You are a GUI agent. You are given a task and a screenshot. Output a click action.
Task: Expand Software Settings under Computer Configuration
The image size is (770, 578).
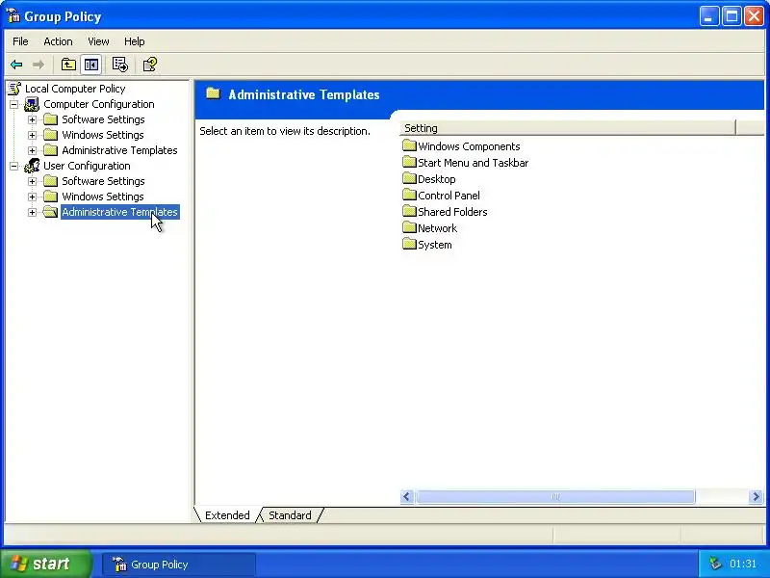click(33, 119)
